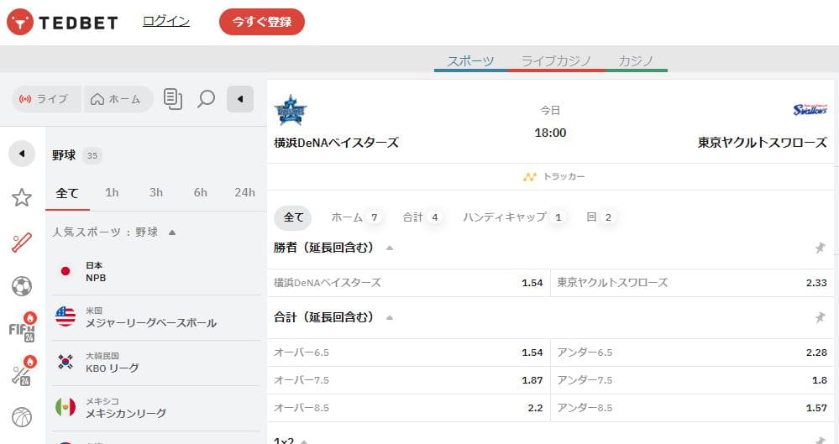Go to ホーム button
The image size is (839, 444).
[x=118, y=99]
